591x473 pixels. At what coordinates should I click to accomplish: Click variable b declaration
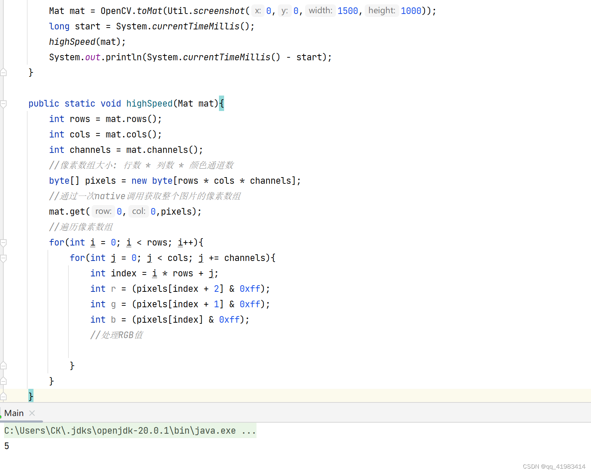113,320
